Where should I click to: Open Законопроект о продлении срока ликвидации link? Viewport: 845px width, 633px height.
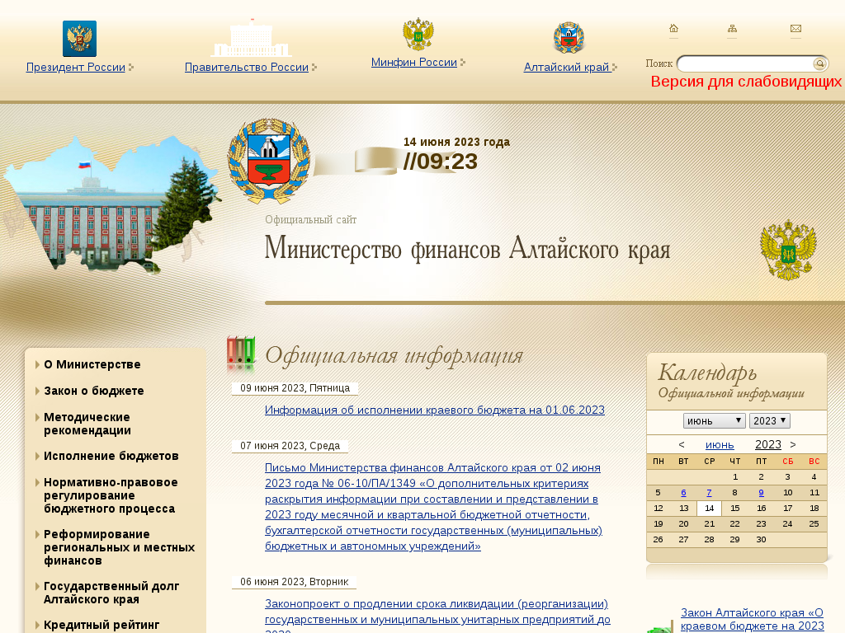click(437, 617)
